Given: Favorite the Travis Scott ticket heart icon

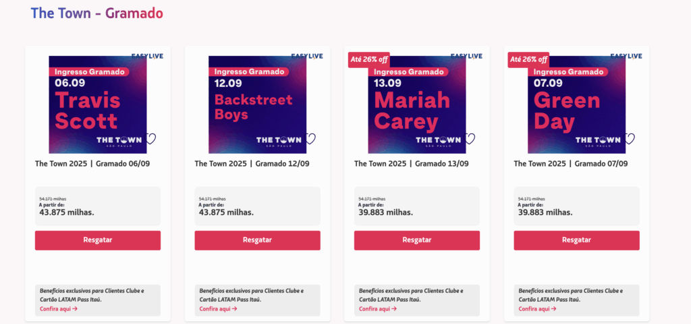Looking at the screenshot, I should [x=150, y=139].
